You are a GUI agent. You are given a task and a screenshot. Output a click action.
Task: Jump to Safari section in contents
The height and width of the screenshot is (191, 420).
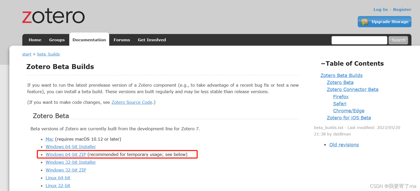(x=340, y=104)
